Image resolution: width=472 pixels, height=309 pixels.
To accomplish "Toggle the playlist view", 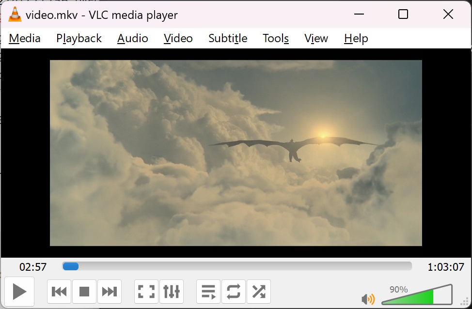I will click(208, 292).
